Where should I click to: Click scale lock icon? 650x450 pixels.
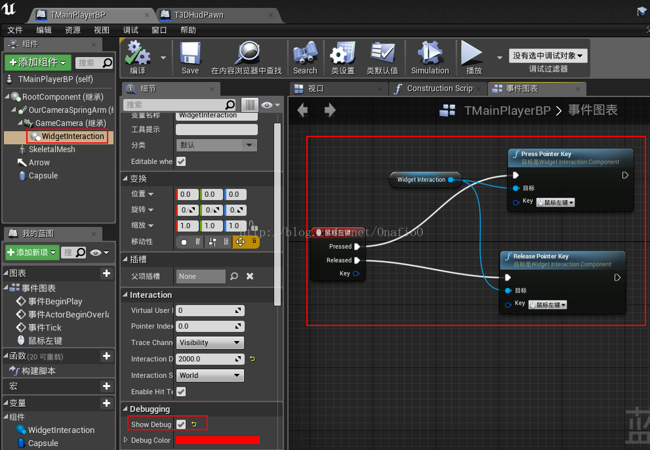pos(253,226)
